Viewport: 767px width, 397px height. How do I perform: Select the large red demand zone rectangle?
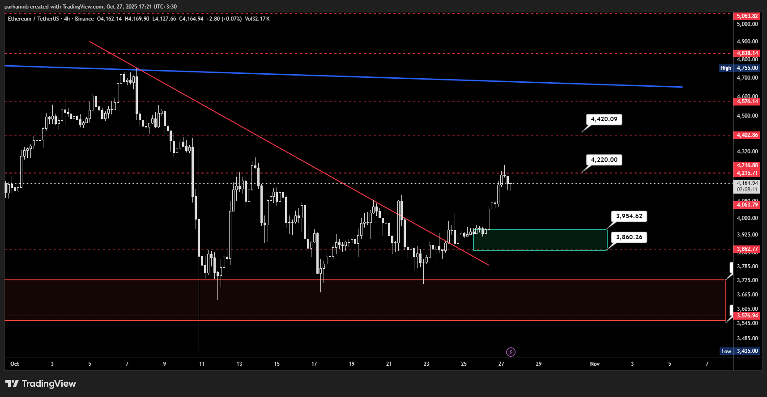[358, 300]
